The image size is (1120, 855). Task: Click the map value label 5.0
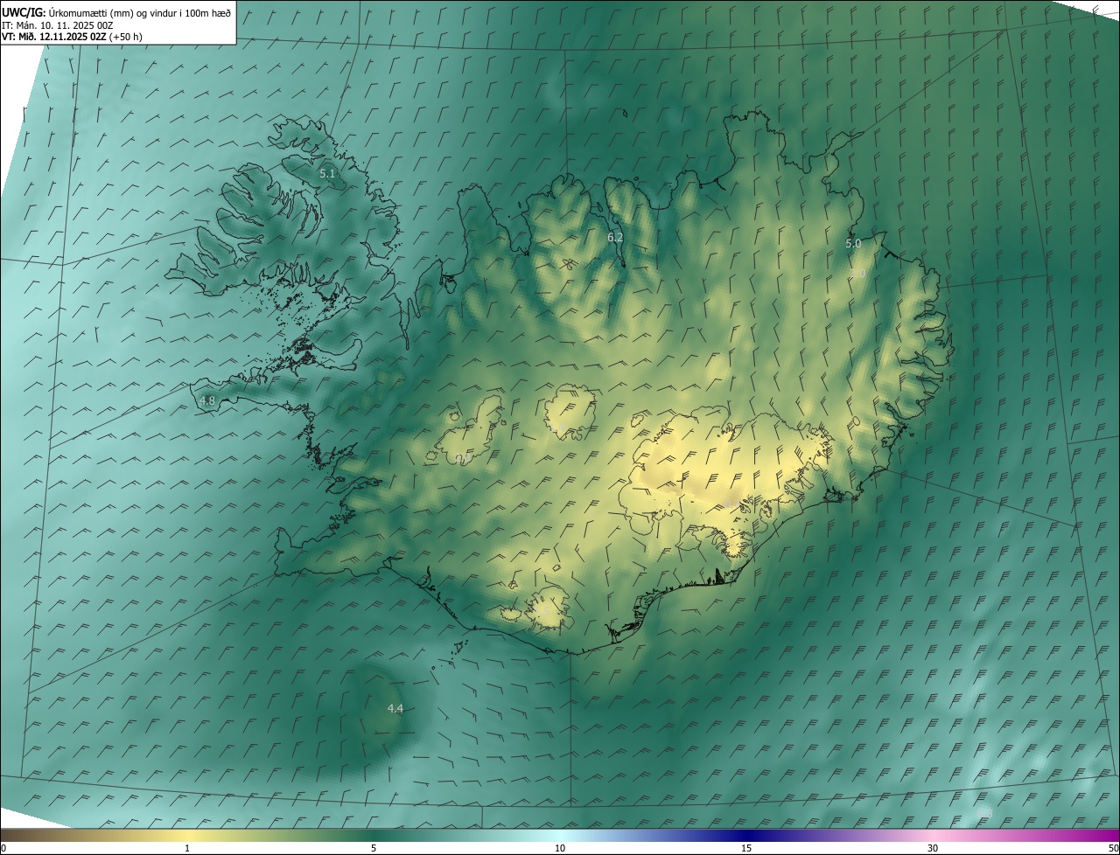point(853,244)
